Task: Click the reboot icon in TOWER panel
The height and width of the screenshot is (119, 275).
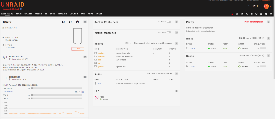Action: pyautogui.click(x=70, y=22)
